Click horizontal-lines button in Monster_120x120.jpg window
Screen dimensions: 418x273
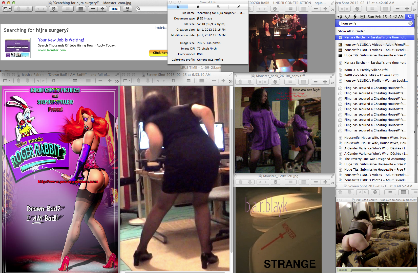pos(290,182)
